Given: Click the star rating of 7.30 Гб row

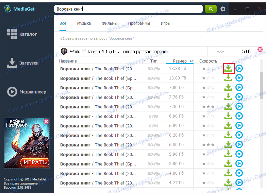Looking at the screenshot, I should (208, 107).
